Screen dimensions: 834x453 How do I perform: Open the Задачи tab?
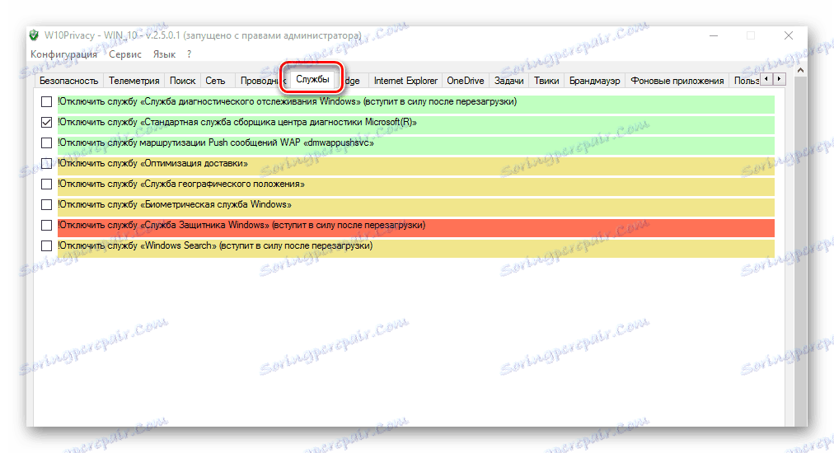(x=509, y=81)
